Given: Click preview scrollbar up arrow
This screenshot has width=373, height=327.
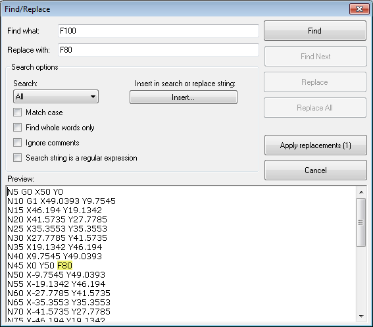Looking at the screenshot, I should tap(361, 192).
